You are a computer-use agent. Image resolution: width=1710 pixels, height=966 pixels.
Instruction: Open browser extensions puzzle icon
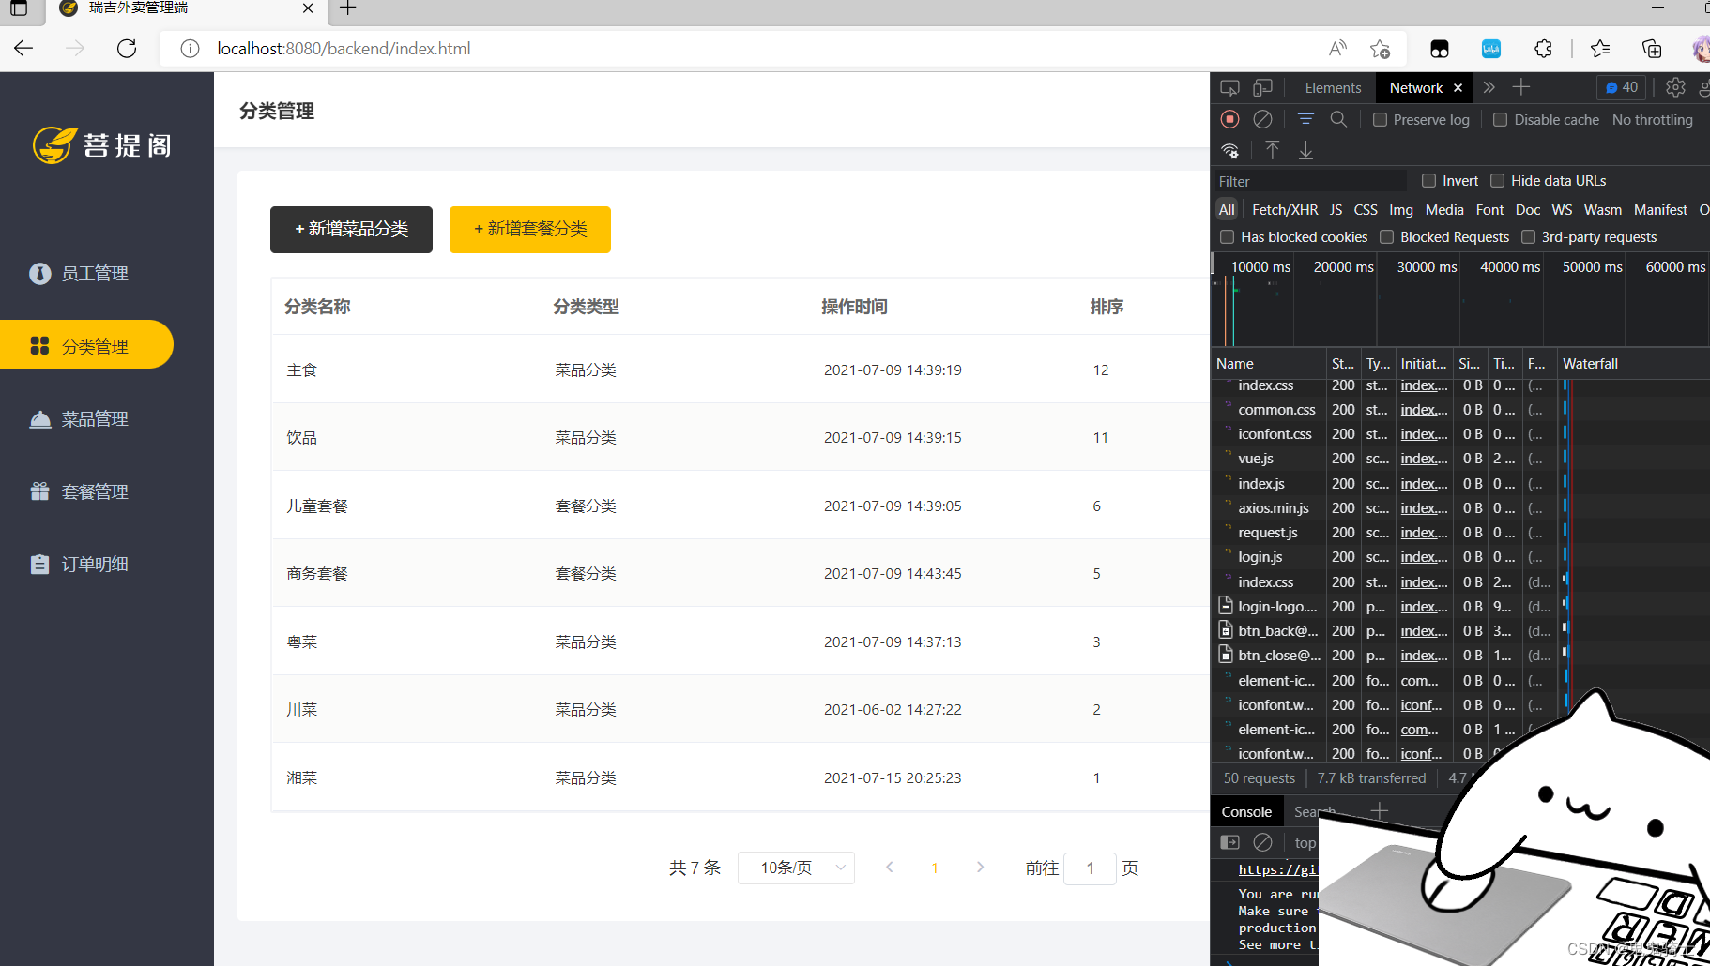point(1543,49)
